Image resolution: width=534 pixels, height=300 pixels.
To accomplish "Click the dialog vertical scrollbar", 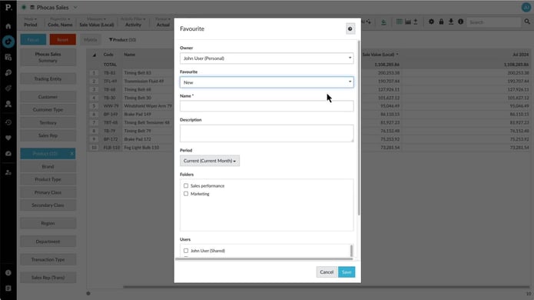I will [x=359, y=128].
